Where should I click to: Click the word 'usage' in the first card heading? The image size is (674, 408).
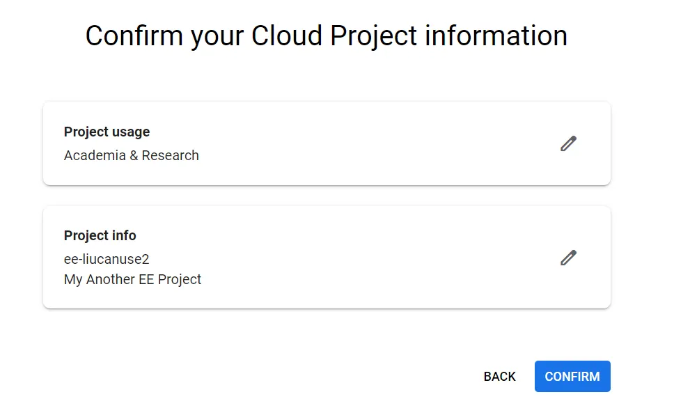(132, 132)
